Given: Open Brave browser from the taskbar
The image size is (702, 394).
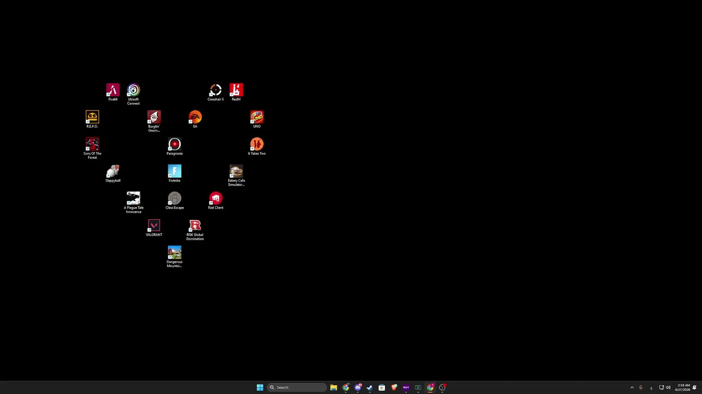Looking at the screenshot, I should coord(394,387).
